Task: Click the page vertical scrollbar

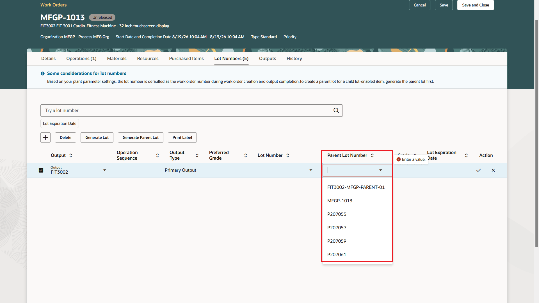Action: pyautogui.click(x=537, y=133)
